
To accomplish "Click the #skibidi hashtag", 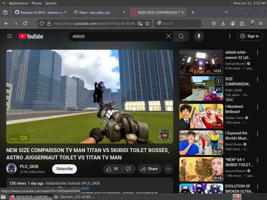I will pos(74,183).
